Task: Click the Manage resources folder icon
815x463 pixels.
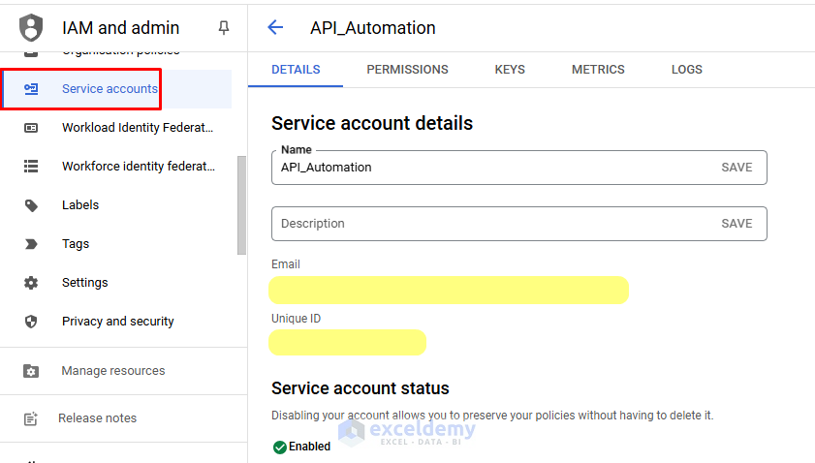Action: pyautogui.click(x=31, y=371)
